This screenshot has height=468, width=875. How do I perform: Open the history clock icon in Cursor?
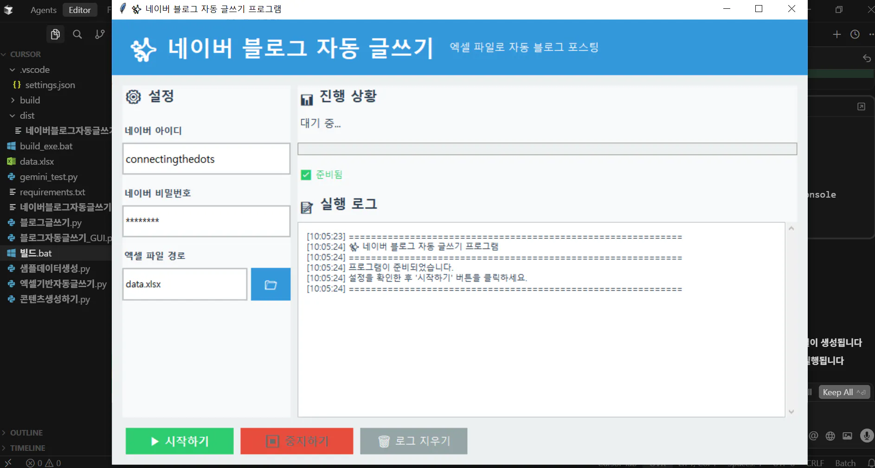855,34
